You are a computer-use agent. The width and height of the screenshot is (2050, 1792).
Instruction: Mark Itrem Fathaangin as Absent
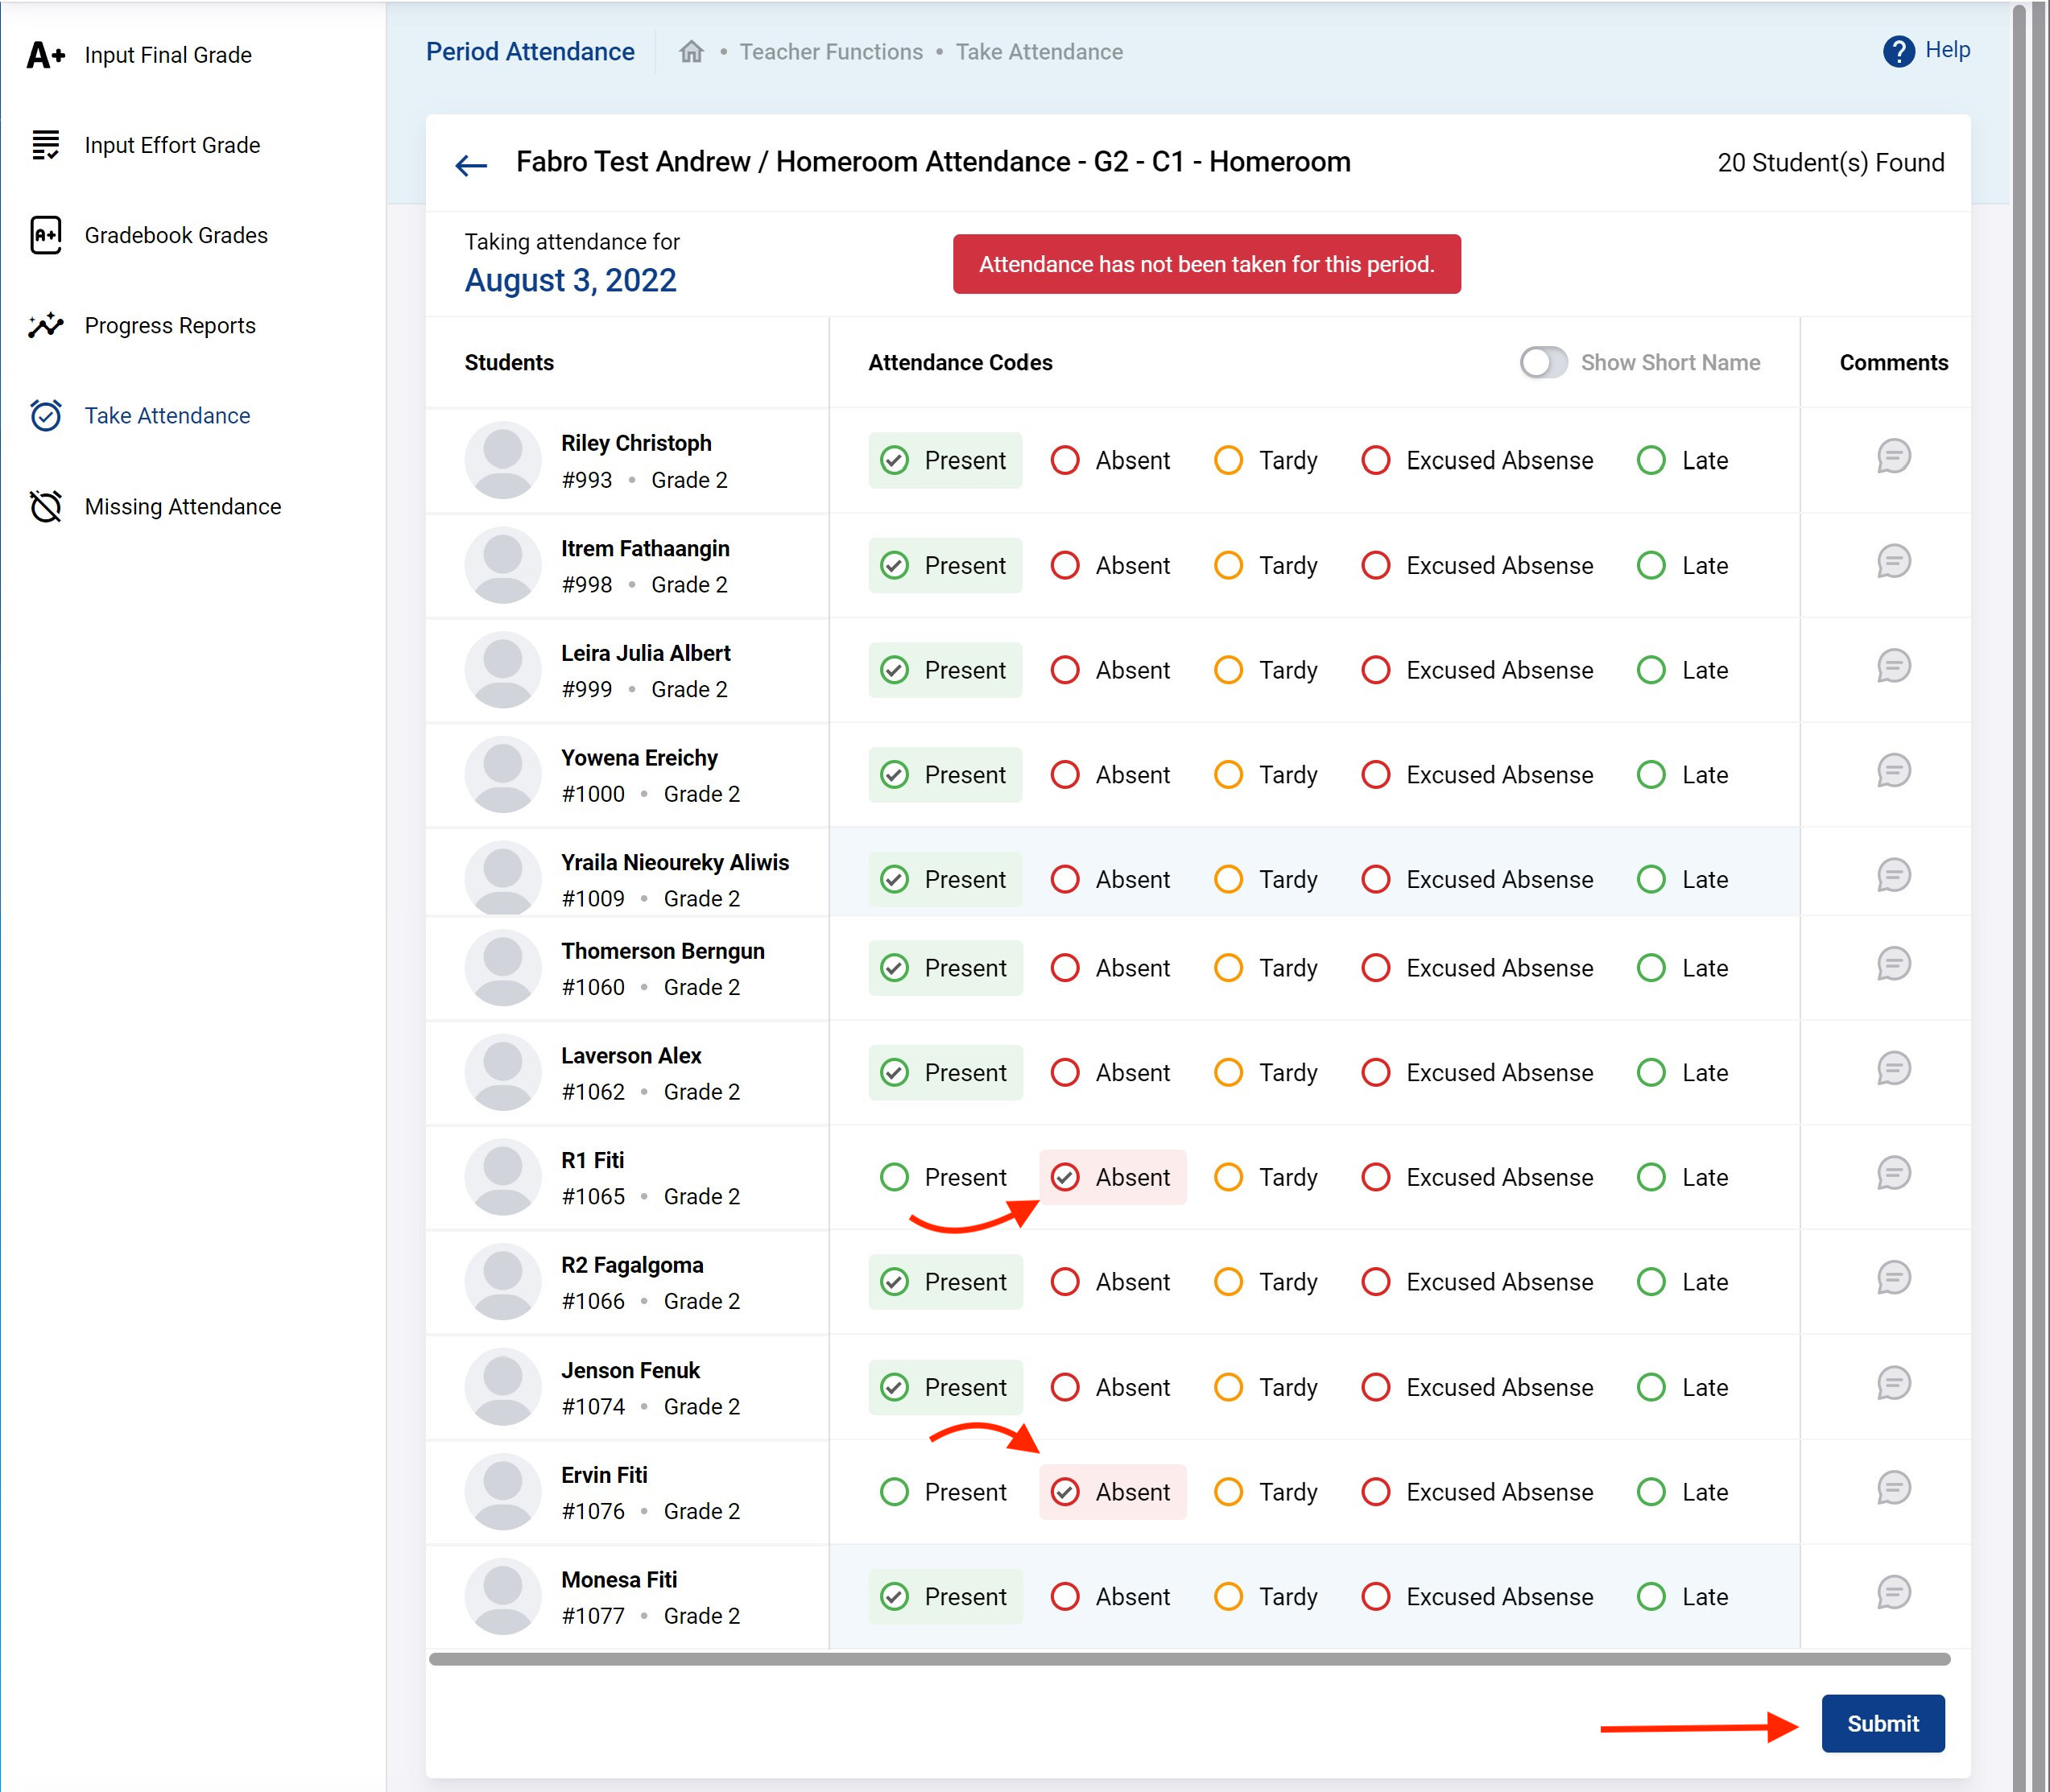(x=1065, y=566)
